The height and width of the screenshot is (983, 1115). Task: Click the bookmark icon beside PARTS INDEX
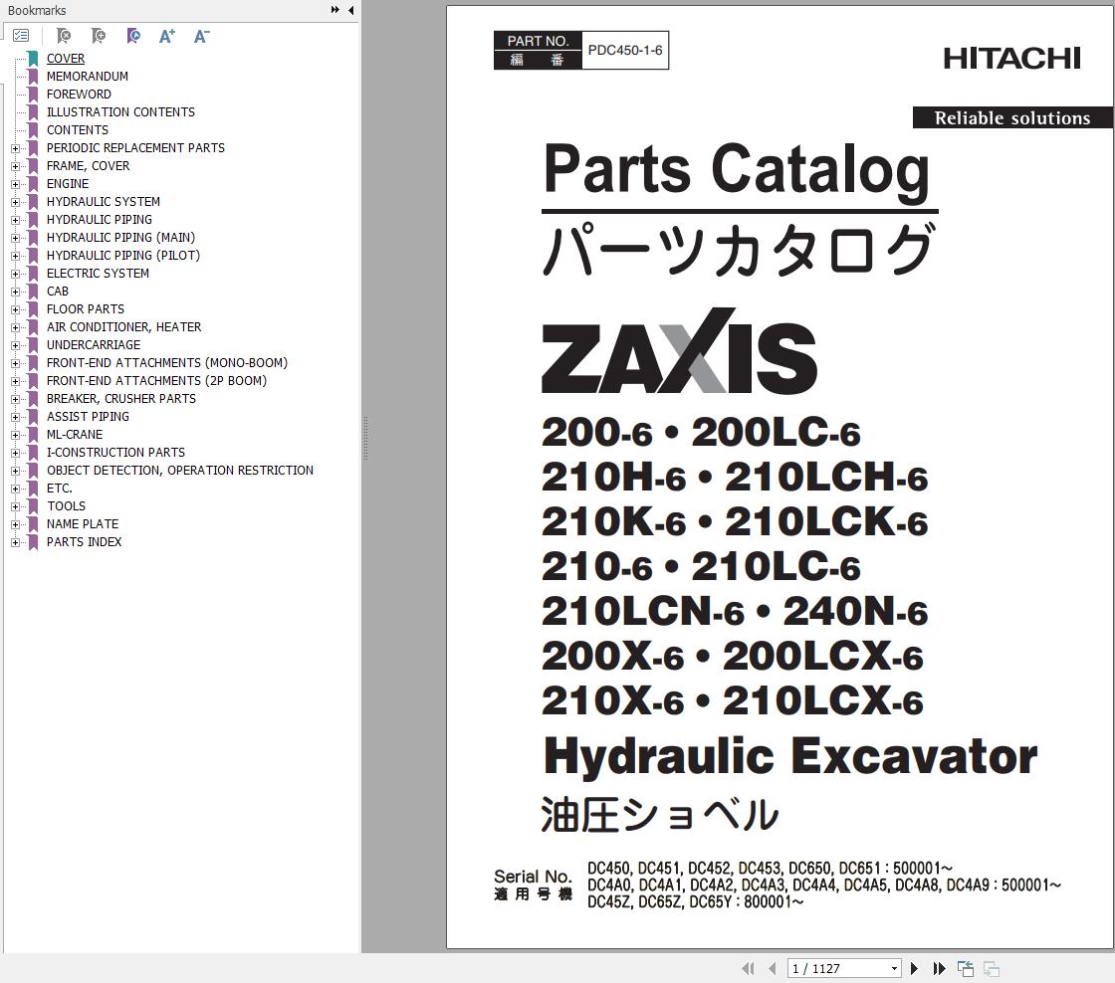point(33,542)
